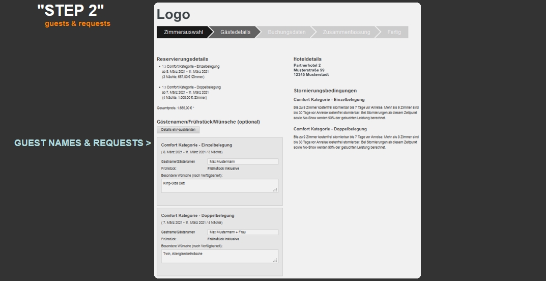Image resolution: width=546 pixels, height=281 pixels.
Task: Click the 'Comfort Kategorie - Doppelbelegung' guest panel title
Action: [x=197, y=215]
